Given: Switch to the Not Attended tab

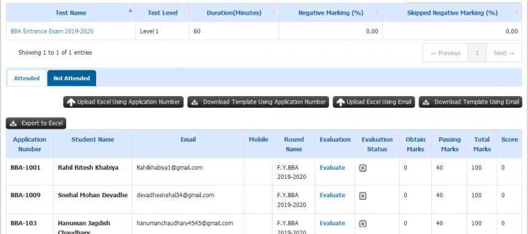Looking at the screenshot, I should coord(72,78).
